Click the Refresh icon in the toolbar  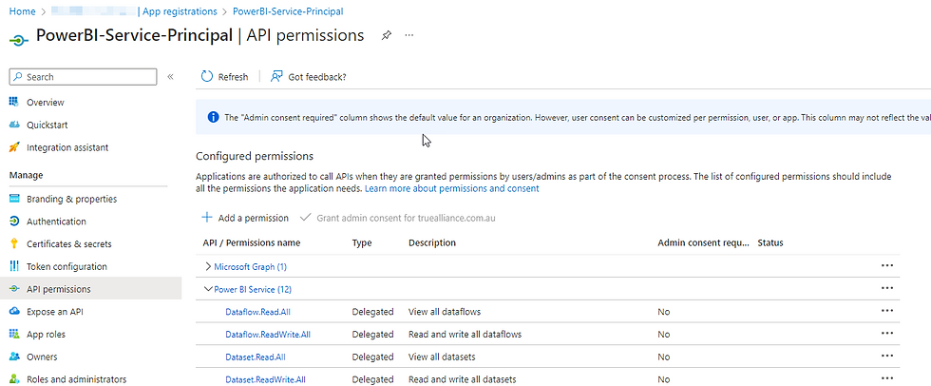(x=207, y=77)
